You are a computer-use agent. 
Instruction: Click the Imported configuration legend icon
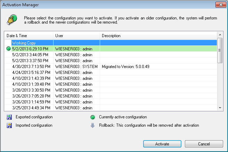click(9, 125)
